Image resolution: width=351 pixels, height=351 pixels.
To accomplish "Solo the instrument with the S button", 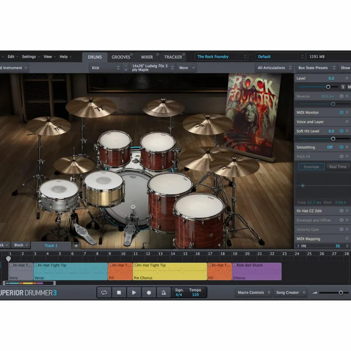I will pyautogui.click(x=343, y=87).
